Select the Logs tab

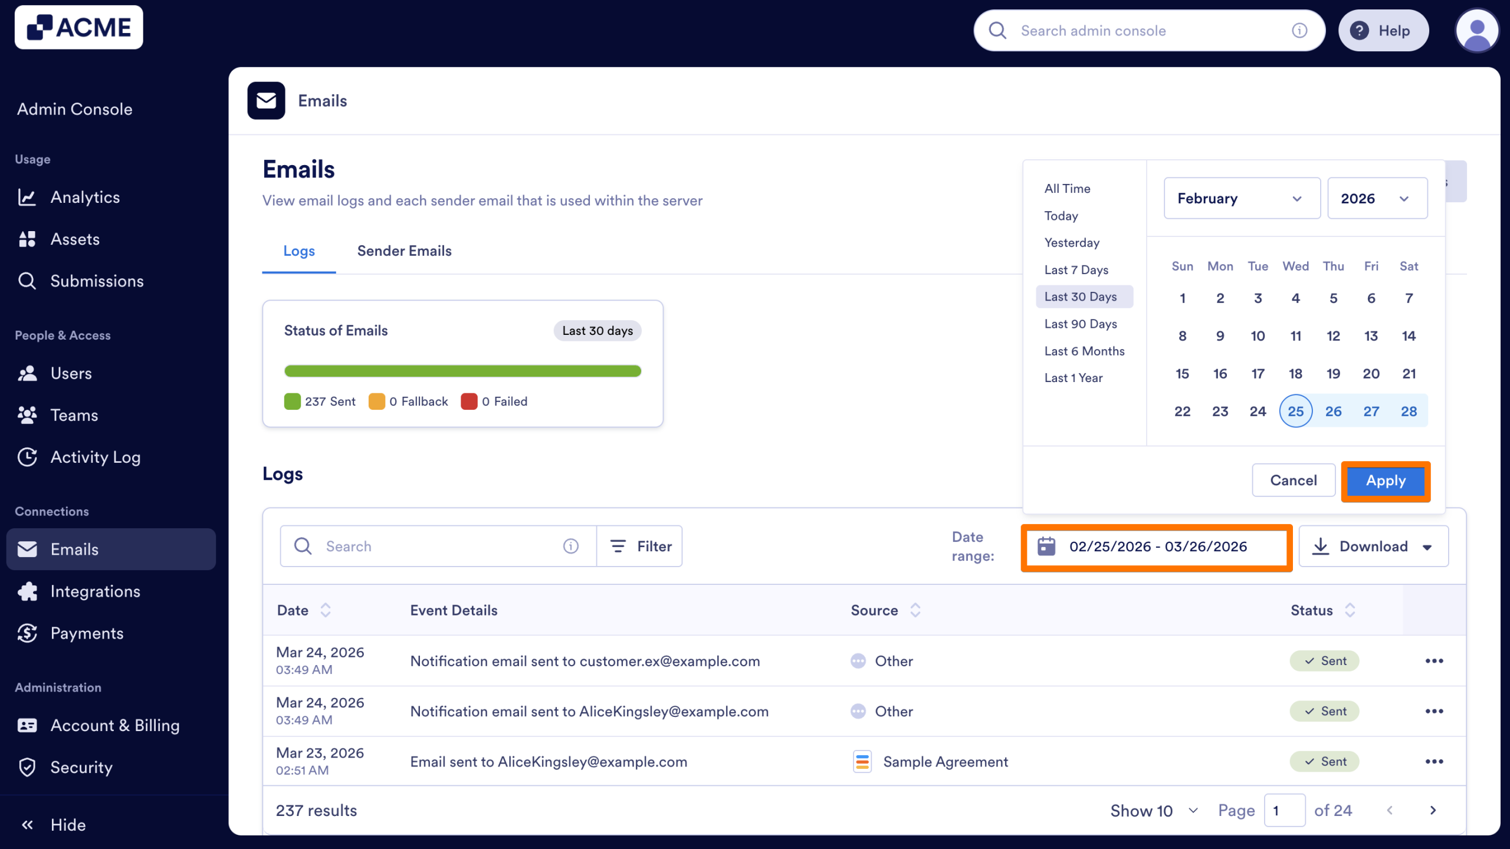tap(298, 251)
